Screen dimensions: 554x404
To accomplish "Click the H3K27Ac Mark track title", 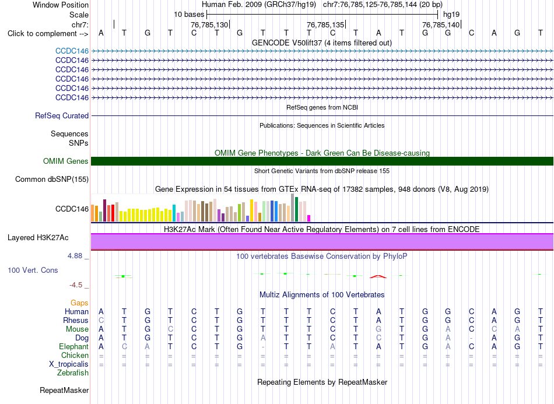I will click(x=322, y=230).
